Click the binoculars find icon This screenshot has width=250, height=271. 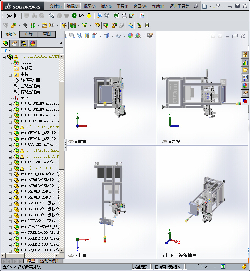pos(107,16)
